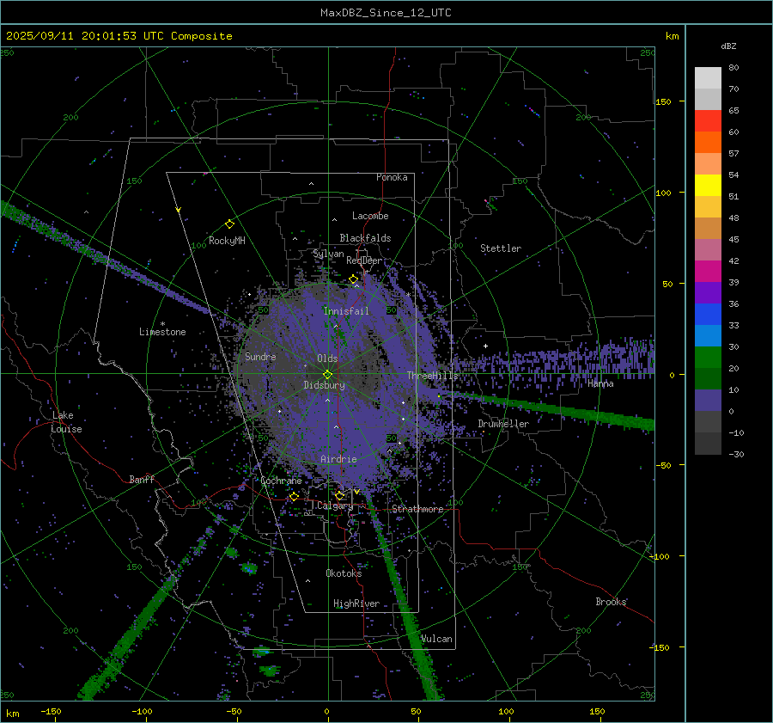Viewport: 773px width, 723px height.
Task: Click the 57 dBZ orange legend swatch
Action: click(x=708, y=142)
